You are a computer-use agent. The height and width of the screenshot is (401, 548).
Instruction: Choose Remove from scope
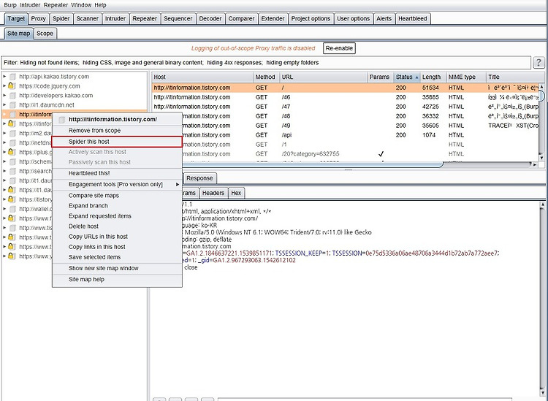coord(117,130)
